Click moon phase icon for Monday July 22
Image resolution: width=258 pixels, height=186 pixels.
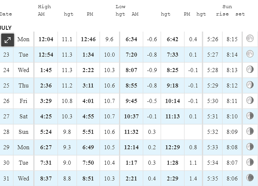point(250,38)
